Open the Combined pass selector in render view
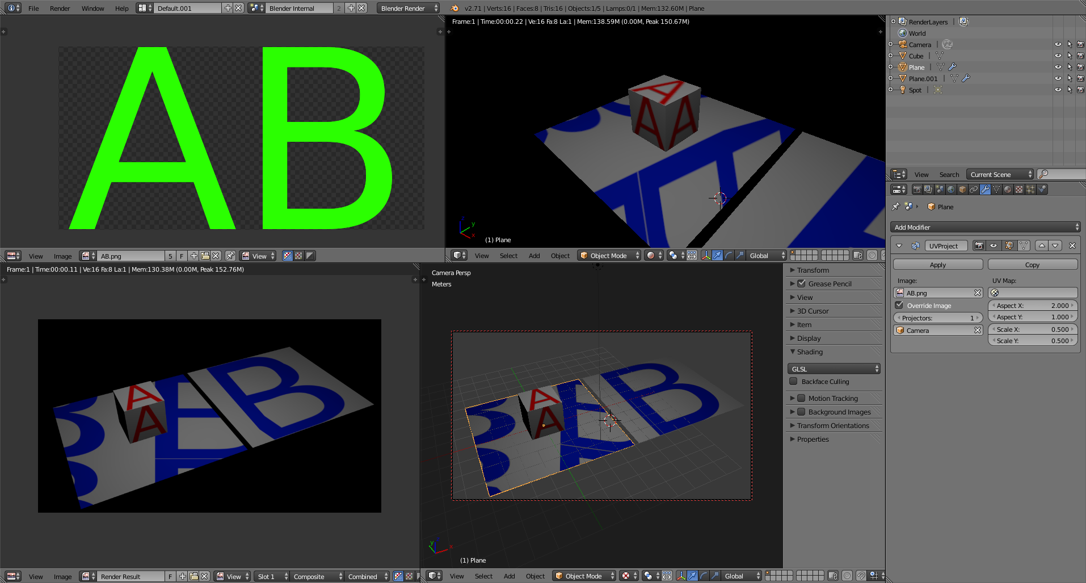This screenshot has width=1086, height=583. pyautogui.click(x=367, y=576)
